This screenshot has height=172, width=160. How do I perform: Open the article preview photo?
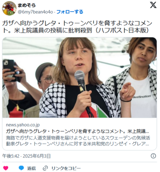[80, 77]
